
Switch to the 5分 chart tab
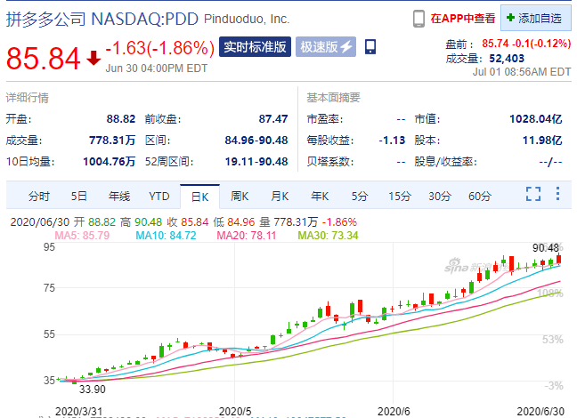pos(360,196)
